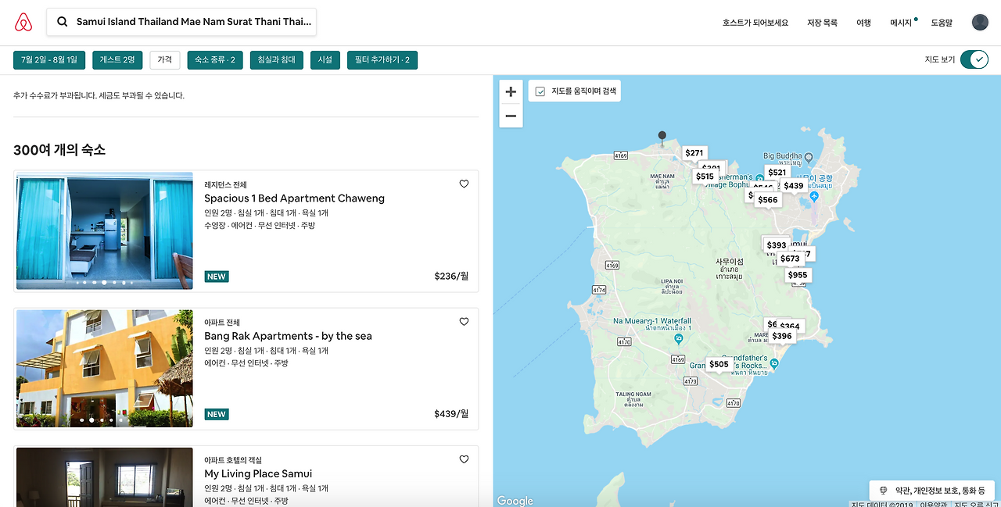Click the $521 map price marker
Image resolution: width=1001 pixels, height=507 pixels.
[x=777, y=173]
